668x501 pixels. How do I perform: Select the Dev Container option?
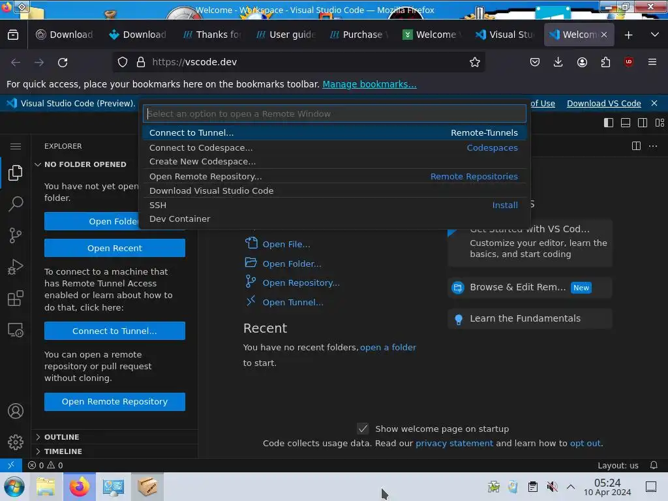(x=335, y=219)
